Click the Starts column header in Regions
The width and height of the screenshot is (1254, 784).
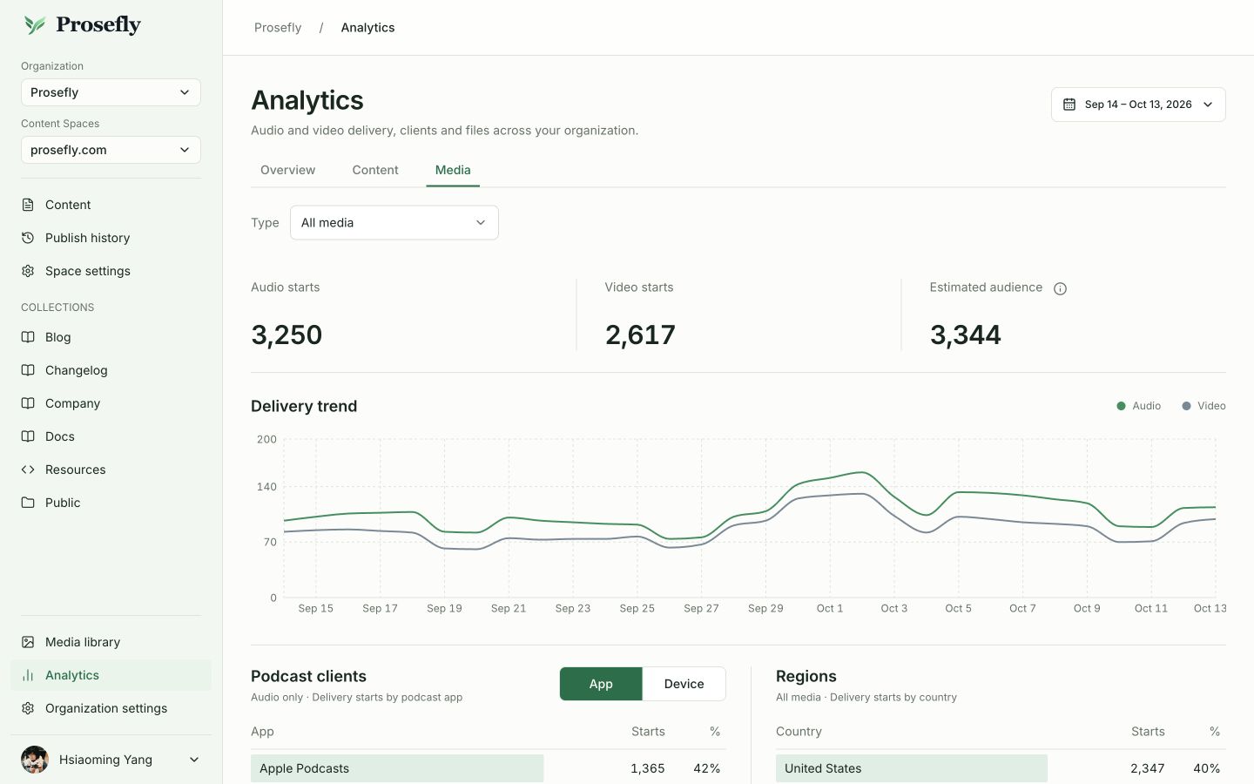tap(1148, 732)
